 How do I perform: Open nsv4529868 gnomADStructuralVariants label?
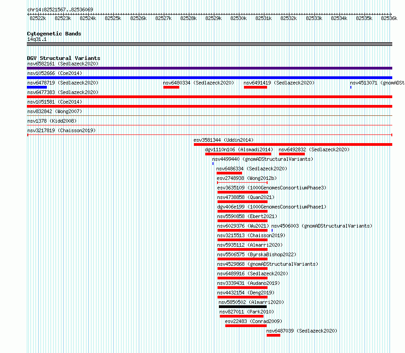tap(268, 264)
